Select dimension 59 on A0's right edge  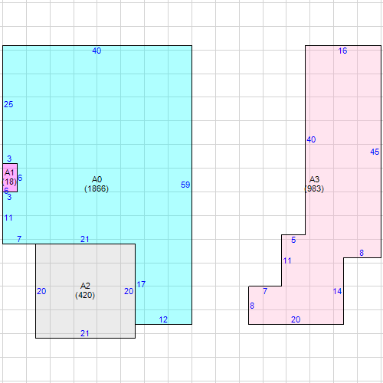185,185
